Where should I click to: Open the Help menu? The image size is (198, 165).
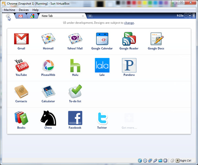pyautogui.click(x=35, y=10)
